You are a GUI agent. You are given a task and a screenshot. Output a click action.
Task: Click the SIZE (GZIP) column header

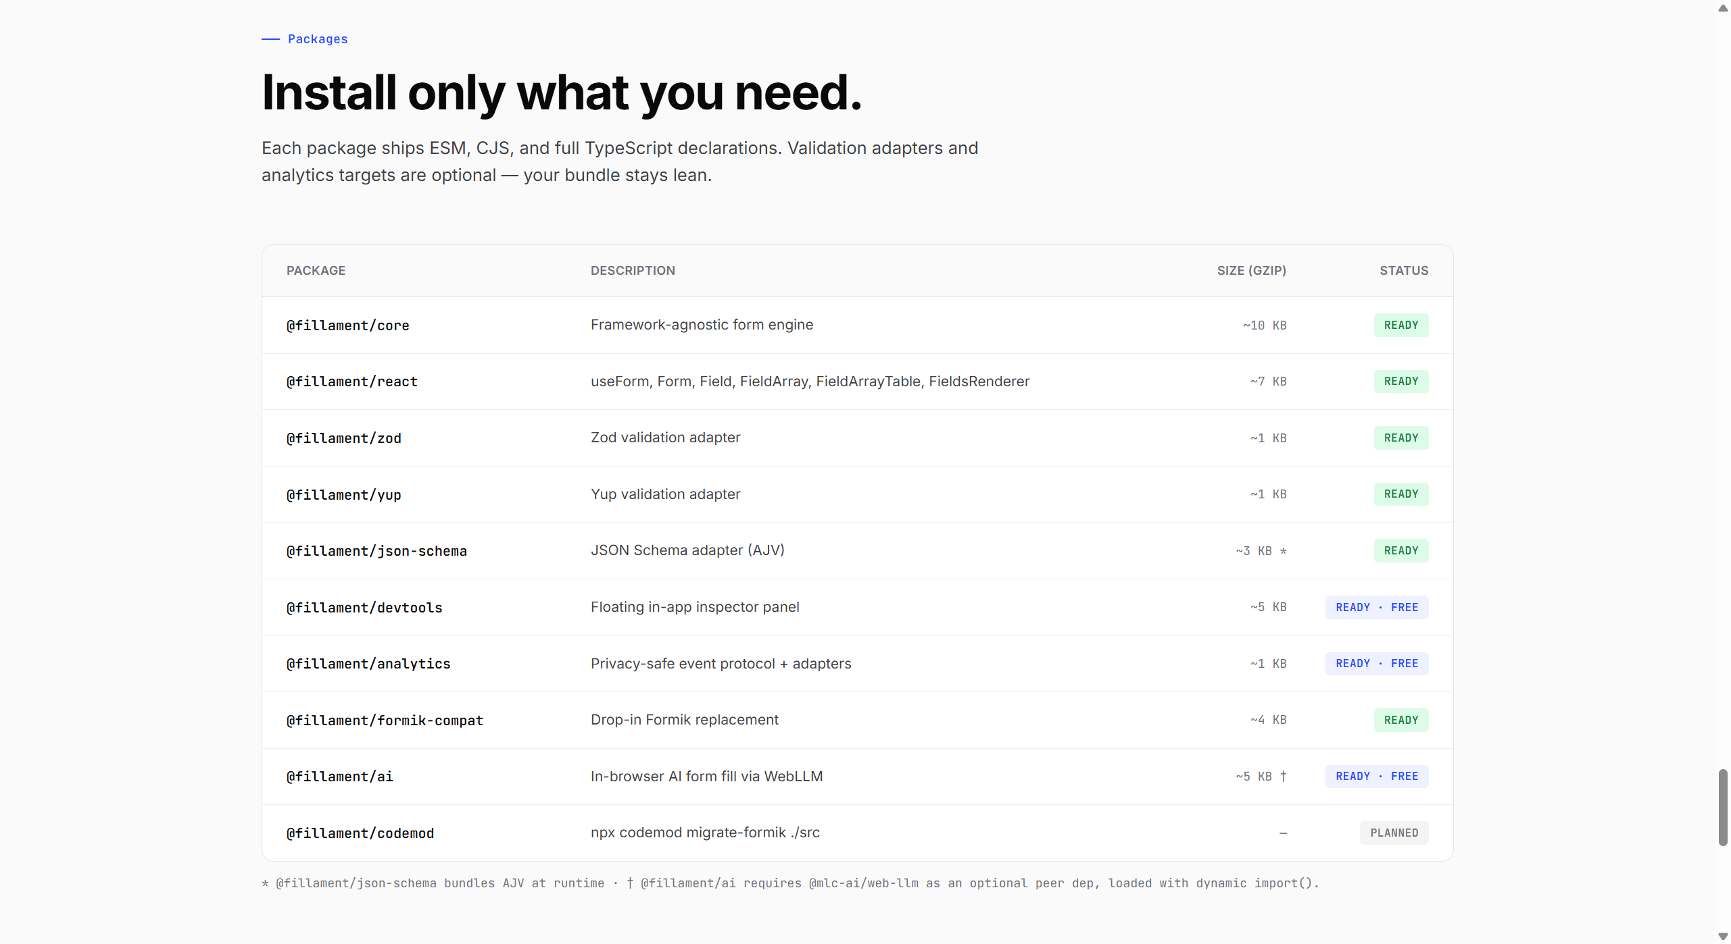(x=1252, y=271)
